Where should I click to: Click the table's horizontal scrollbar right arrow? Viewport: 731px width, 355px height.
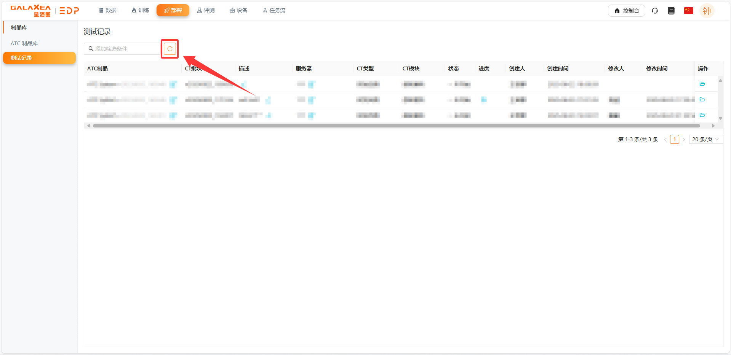click(713, 126)
